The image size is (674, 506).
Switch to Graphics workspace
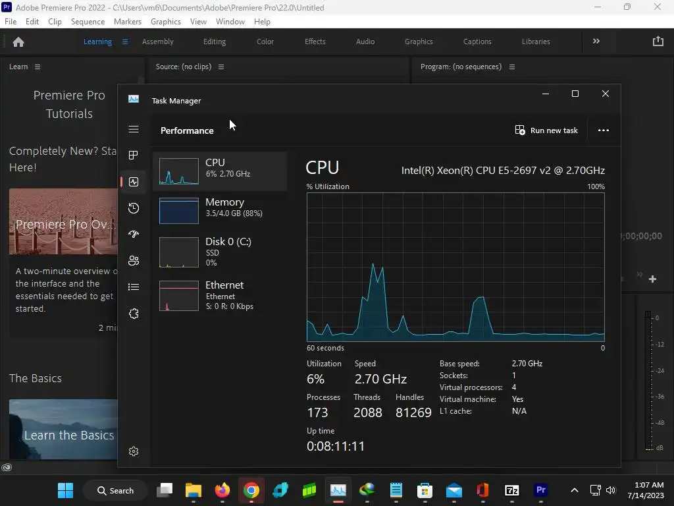pyautogui.click(x=419, y=42)
